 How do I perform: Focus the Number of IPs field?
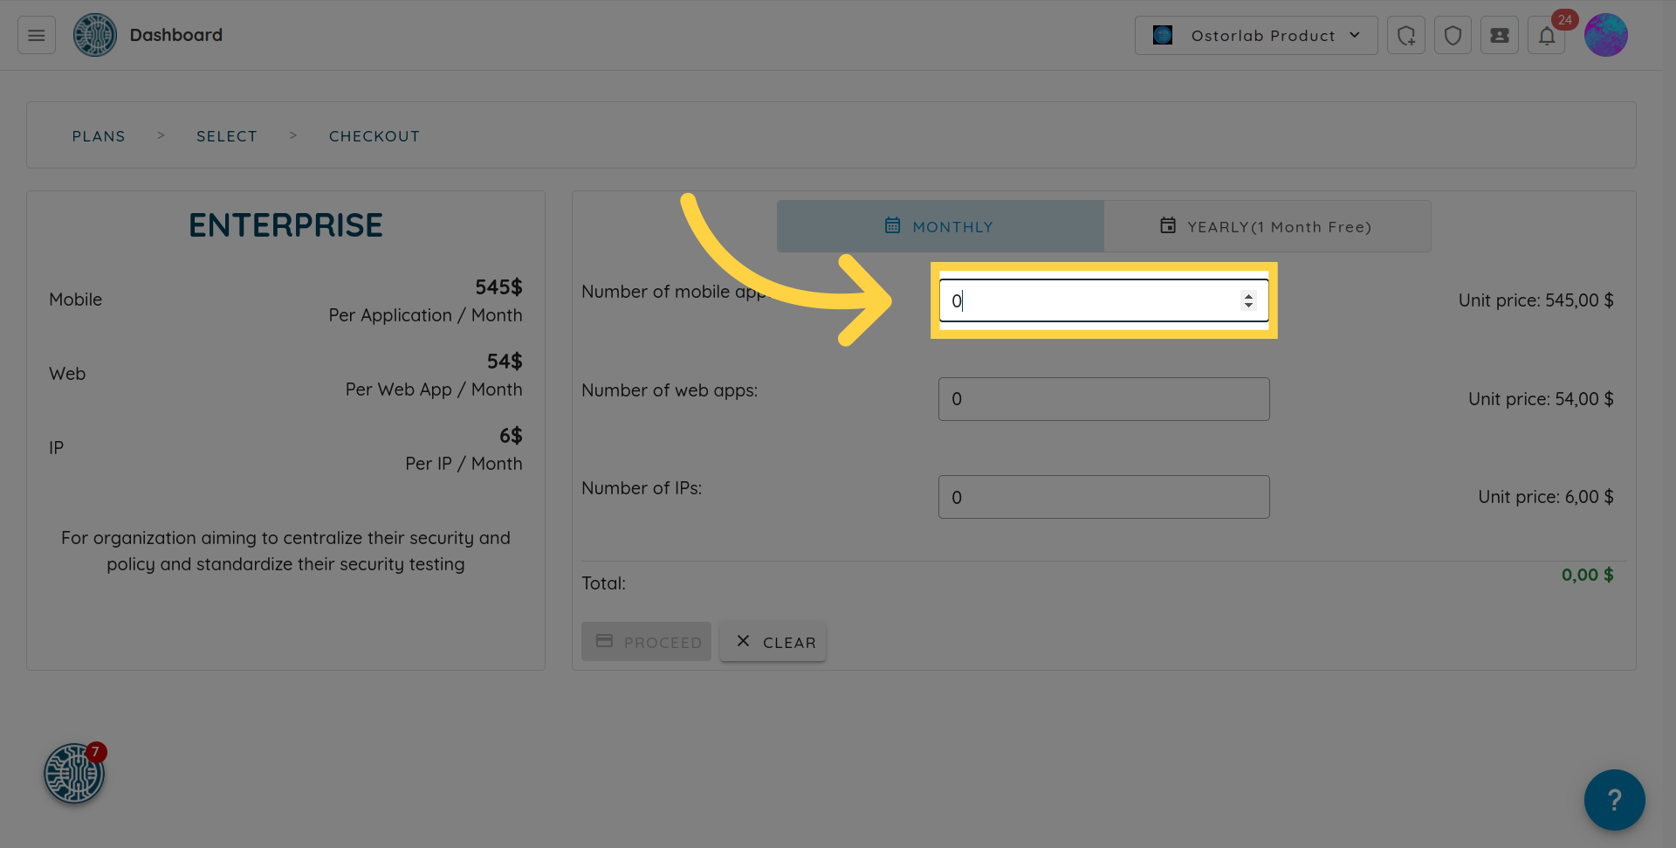tap(1103, 497)
